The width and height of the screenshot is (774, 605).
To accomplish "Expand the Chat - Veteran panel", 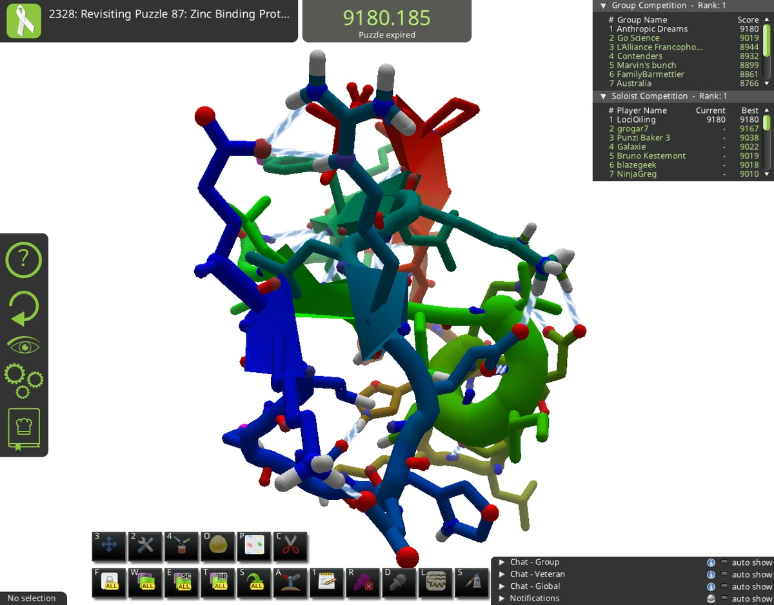I will (x=502, y=574).
